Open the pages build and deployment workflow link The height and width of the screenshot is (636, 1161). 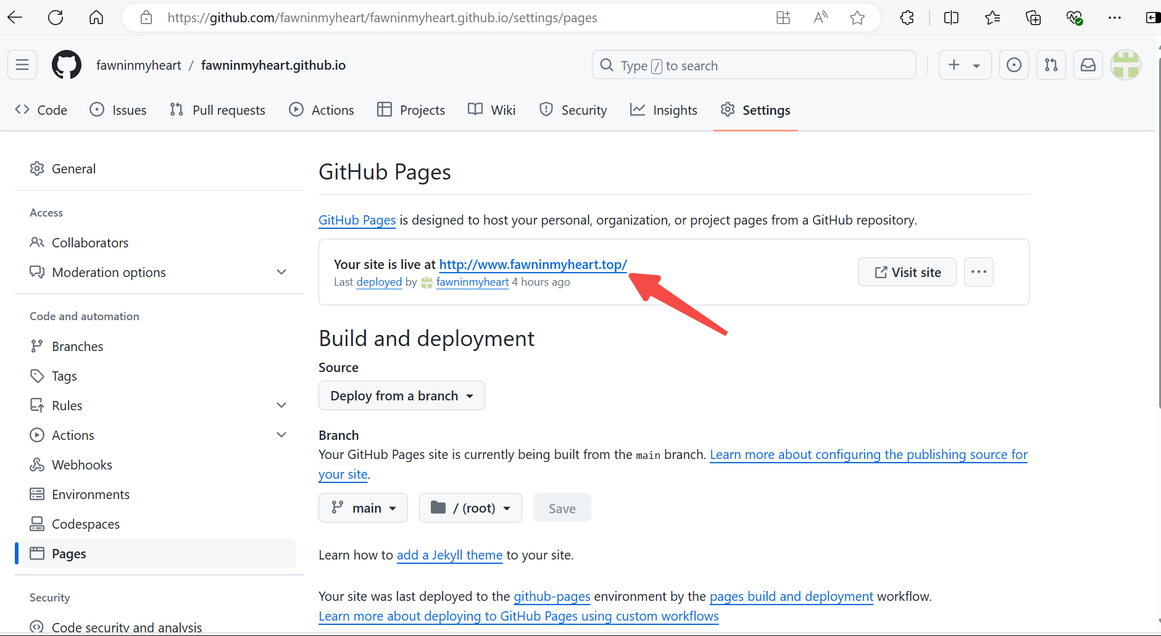click(791, 597)
